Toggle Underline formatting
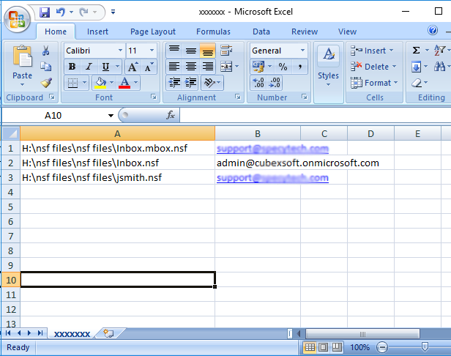 click(x=105, y=67)
